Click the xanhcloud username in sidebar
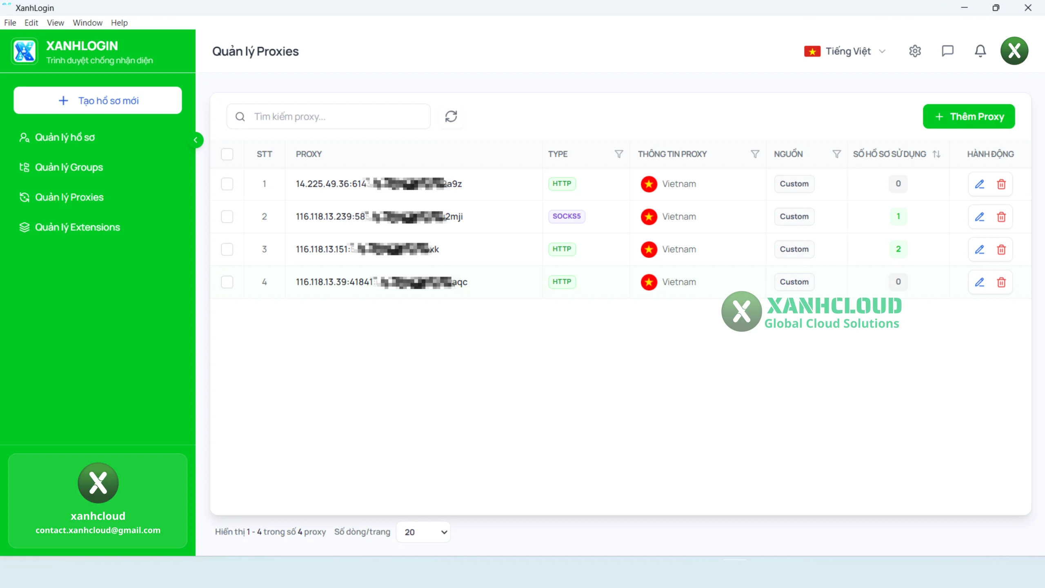 (x=98, y=516)
